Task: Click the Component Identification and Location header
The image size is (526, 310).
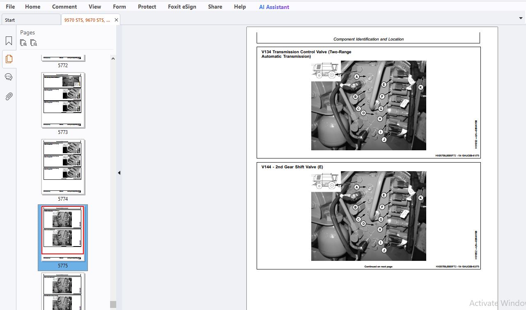Action: coord(368,39)
